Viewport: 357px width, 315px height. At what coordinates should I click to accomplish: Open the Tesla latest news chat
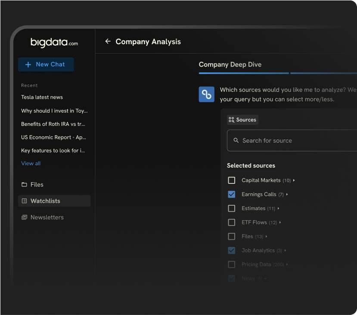pos(42,97)
